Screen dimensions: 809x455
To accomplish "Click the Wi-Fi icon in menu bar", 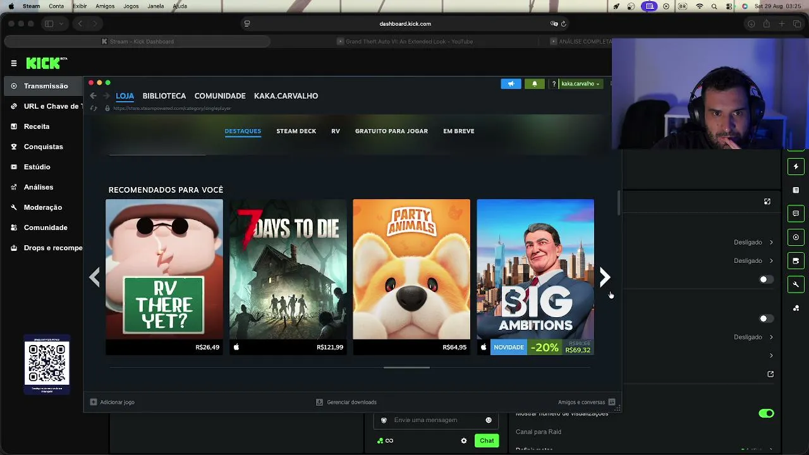I will pos(699,6).
